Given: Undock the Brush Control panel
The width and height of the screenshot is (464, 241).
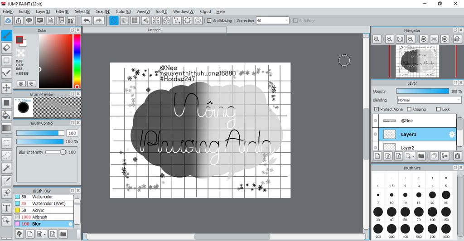Looking at the screenshot, I should pos(72,123).
